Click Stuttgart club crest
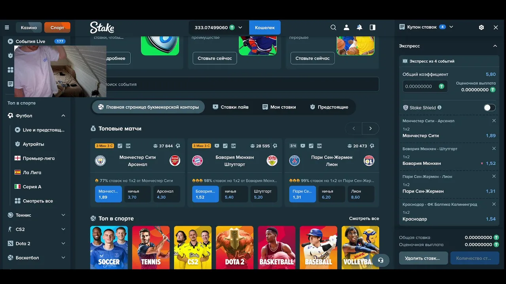The width and height of the screenshot is (506, 284). [x=272, y=161]
